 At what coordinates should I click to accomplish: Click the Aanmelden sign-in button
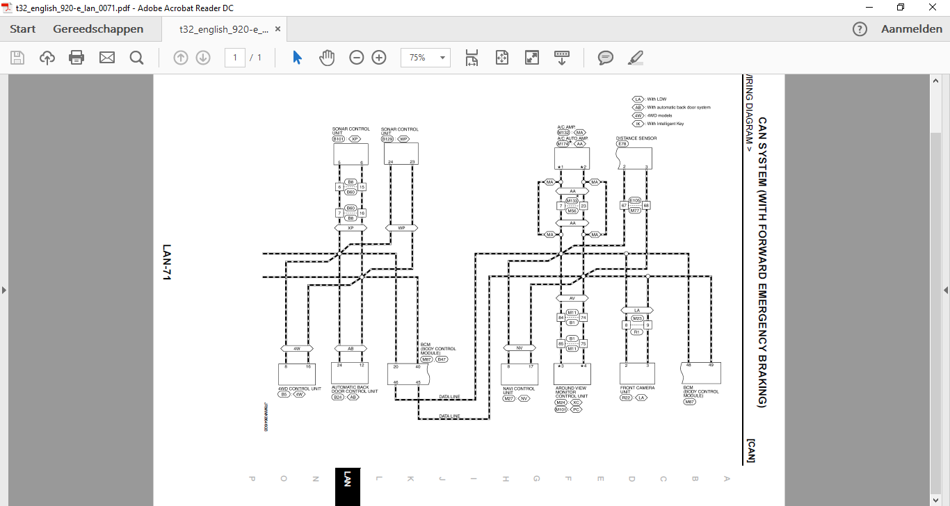click(912, 29)
